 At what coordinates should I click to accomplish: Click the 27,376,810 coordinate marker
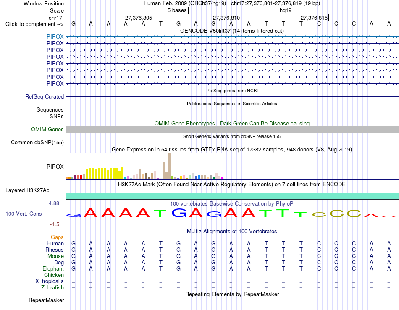pyautogui.click(x=226, y=18)
